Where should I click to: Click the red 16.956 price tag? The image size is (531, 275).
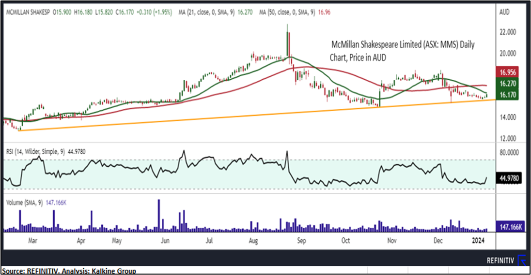(x=508, y=72)
